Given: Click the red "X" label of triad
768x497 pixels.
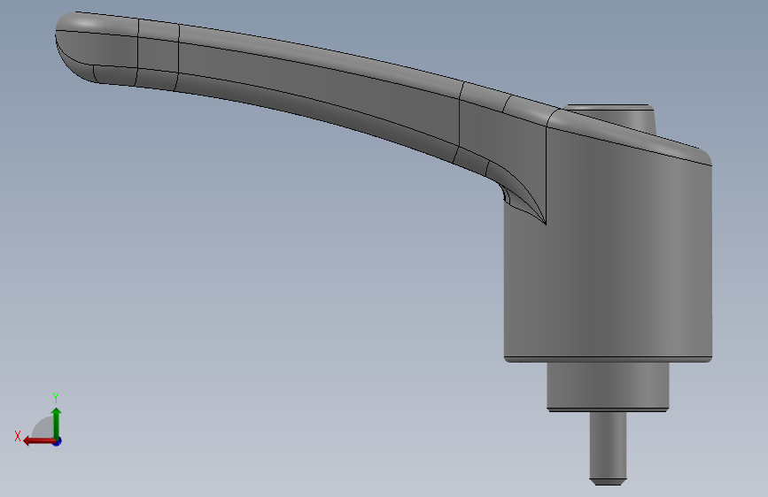Looking at the screenshot, I should coord(18,436).
